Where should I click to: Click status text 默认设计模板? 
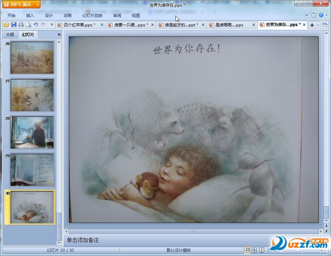click(x=179, y=250)
